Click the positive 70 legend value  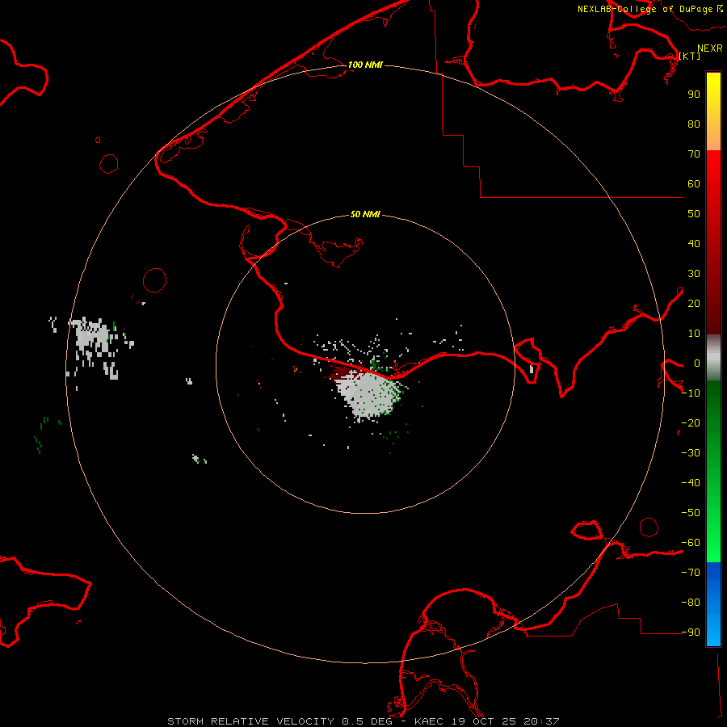pyautogui.click(x=694, y=154)
